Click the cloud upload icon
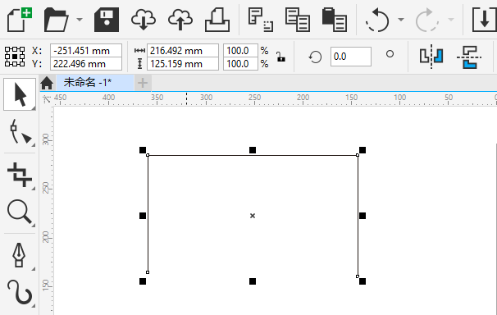The height and width of the screenshot is (315, 497). pos(180,20)
